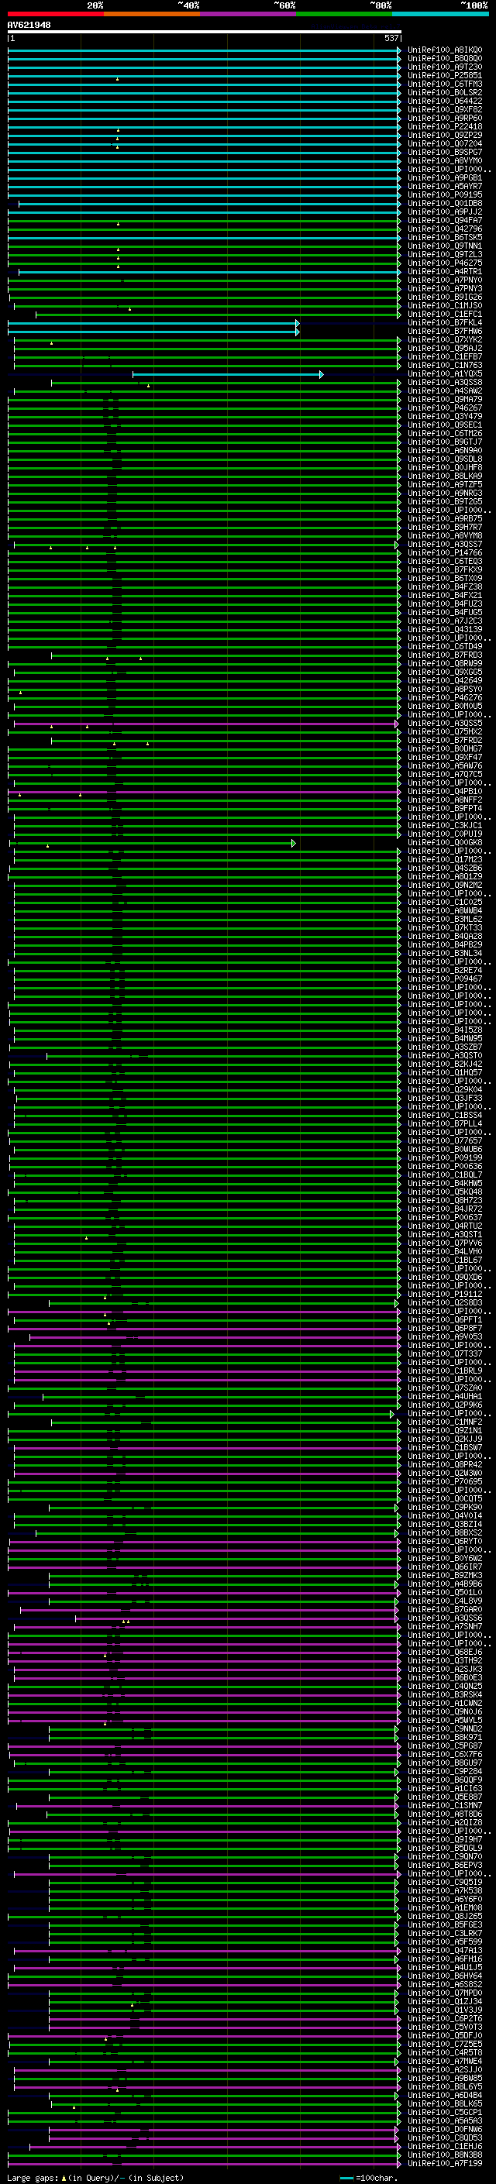Open hit UniRef100_P22418

pos(445,126)
